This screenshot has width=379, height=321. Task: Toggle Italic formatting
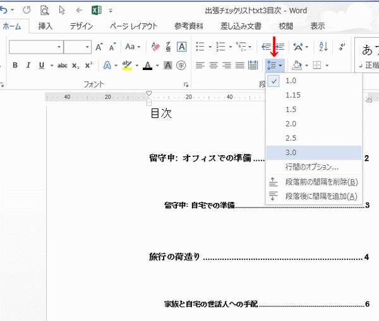click(28, 65)
